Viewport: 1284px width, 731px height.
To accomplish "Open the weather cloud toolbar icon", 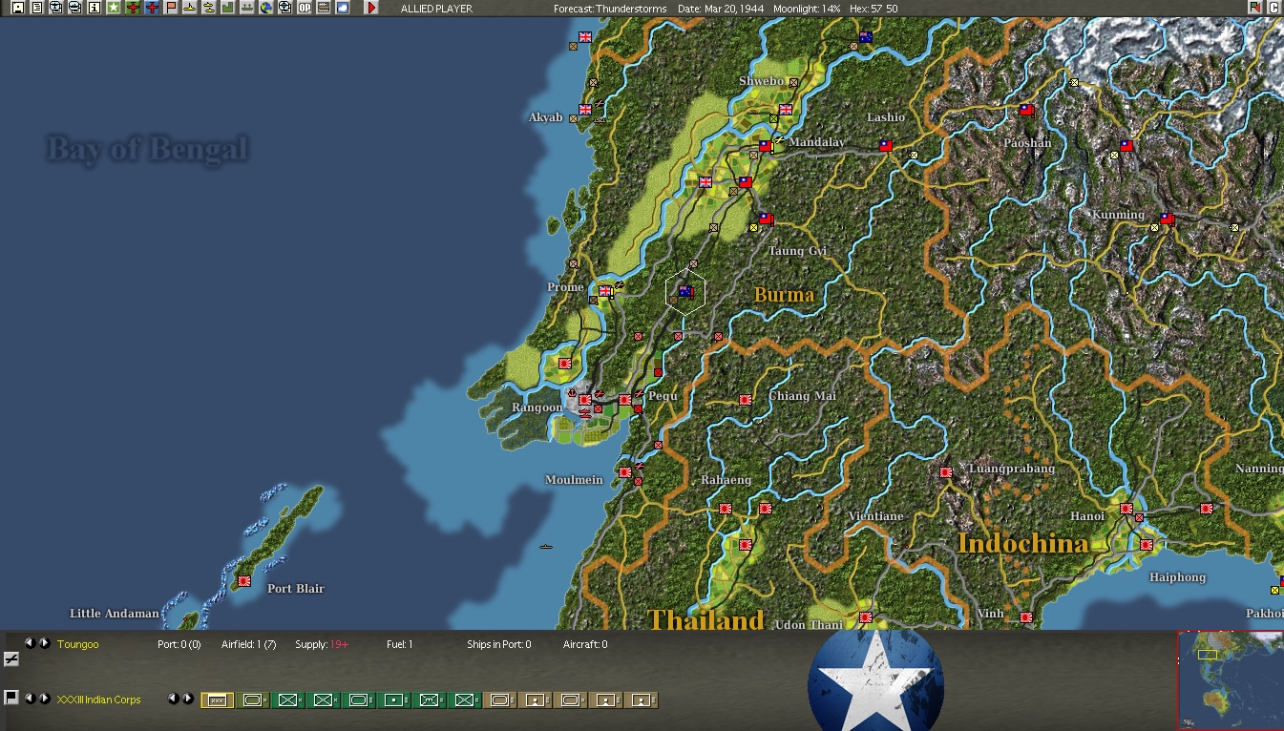I will pyautogui.click(x=343, y=8).
